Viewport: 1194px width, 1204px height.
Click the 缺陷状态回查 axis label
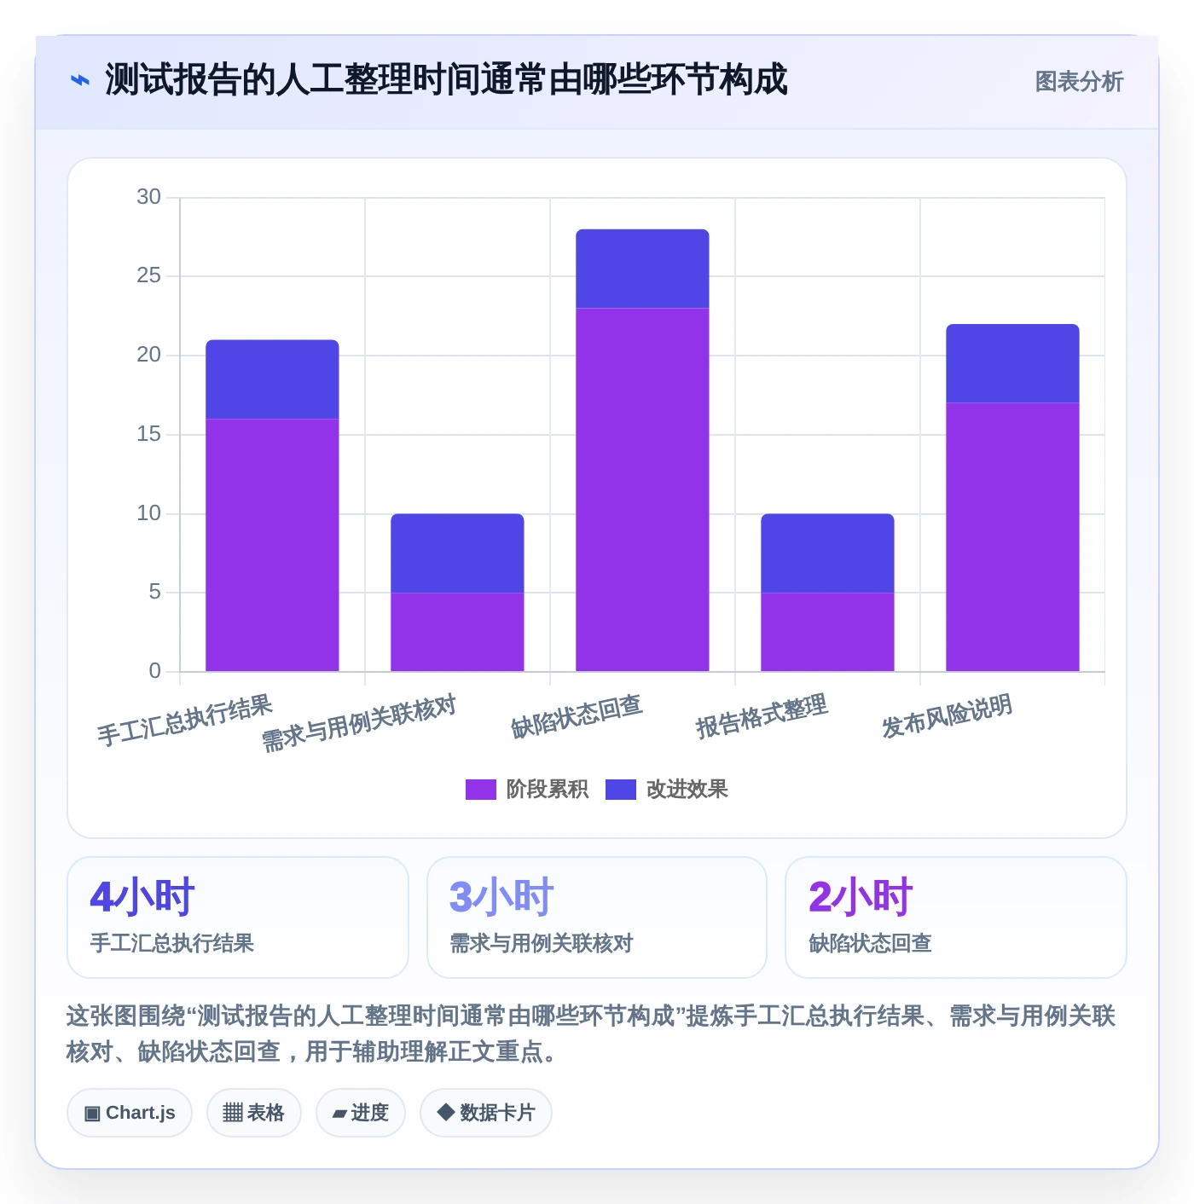coord(577,716)
